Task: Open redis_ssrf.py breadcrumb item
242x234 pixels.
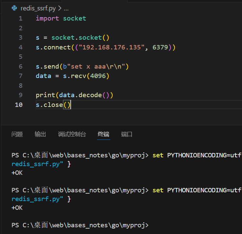Action: (x=38, y=8)
